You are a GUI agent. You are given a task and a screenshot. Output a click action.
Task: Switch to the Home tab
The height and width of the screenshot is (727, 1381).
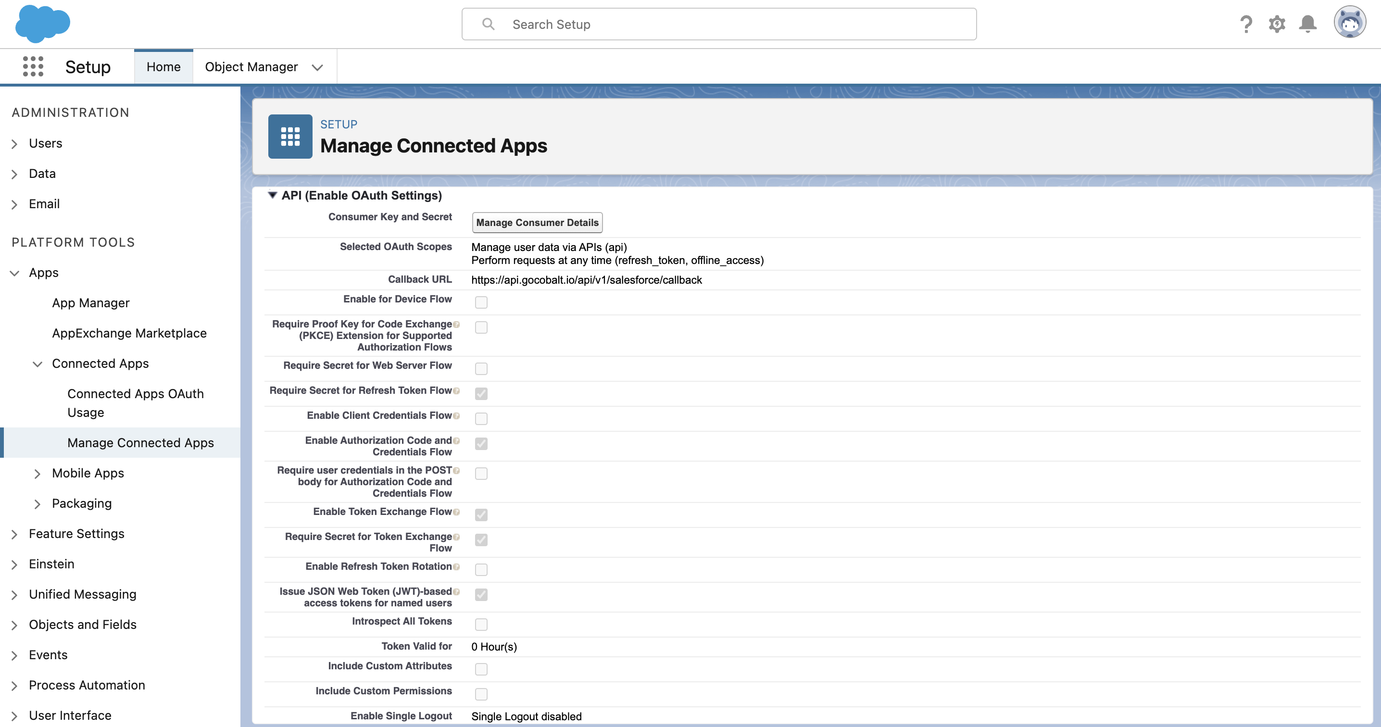[163, 66]
